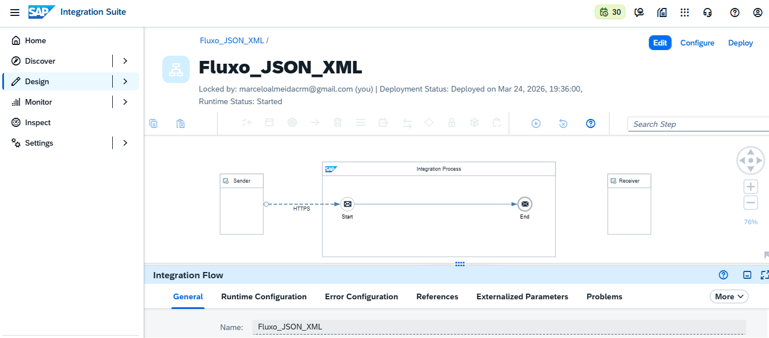This screenshot has width=769, height=338.
Task: Open the hamburger navigation menu
Action: coord(15,13)
